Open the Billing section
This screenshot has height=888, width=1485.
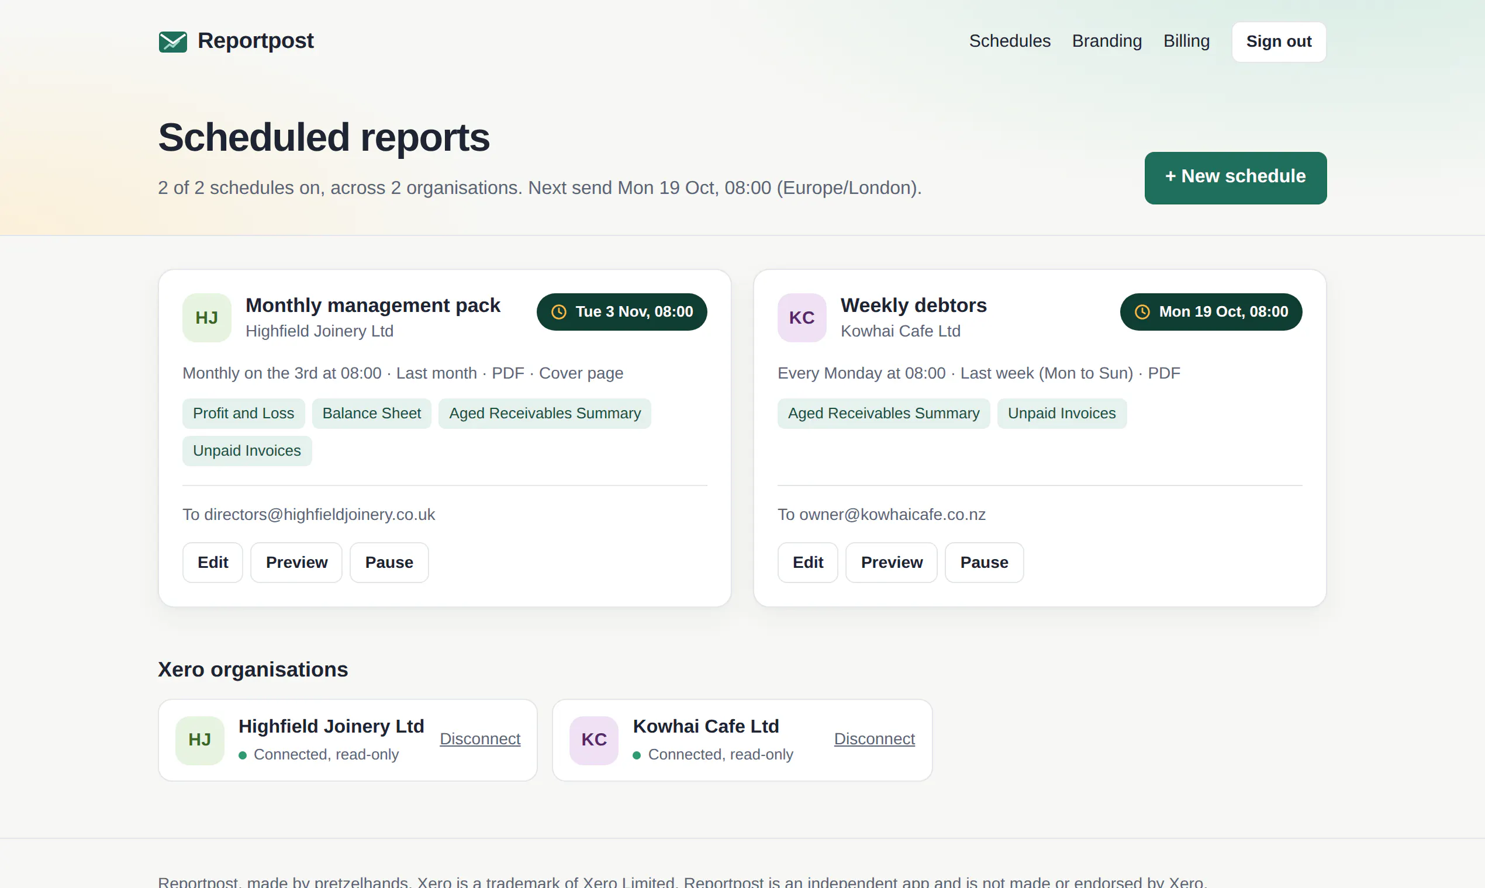(x=1186, y=41)
